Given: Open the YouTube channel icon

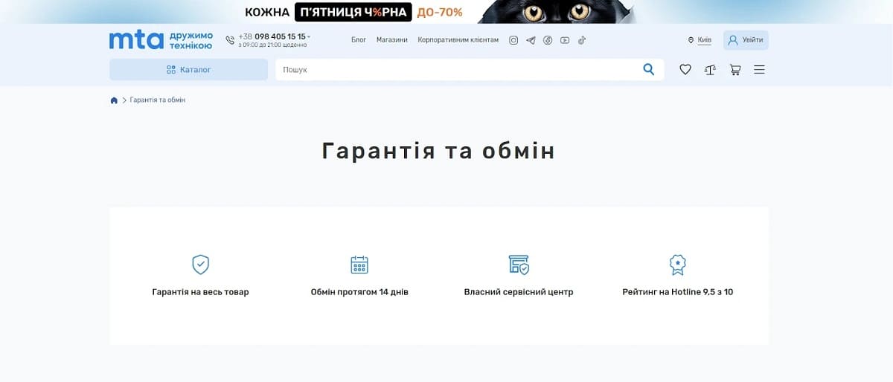Looking at the screenshot, I should pyautogui.click(x=565, y=40).
